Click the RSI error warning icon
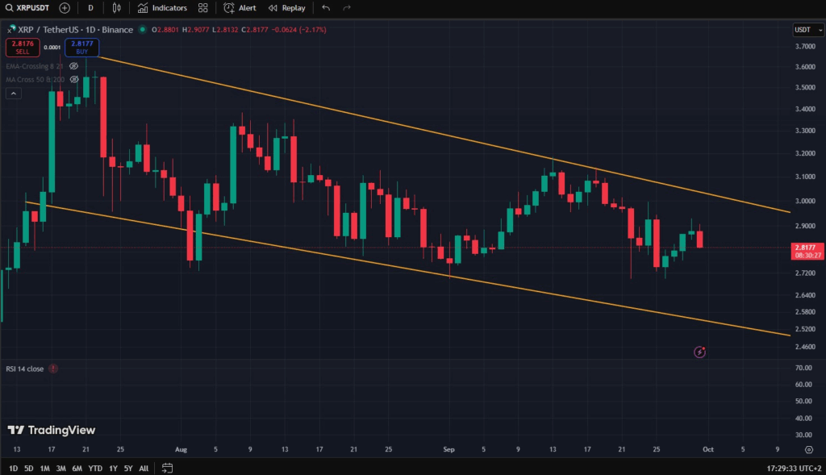 point(53,369)
